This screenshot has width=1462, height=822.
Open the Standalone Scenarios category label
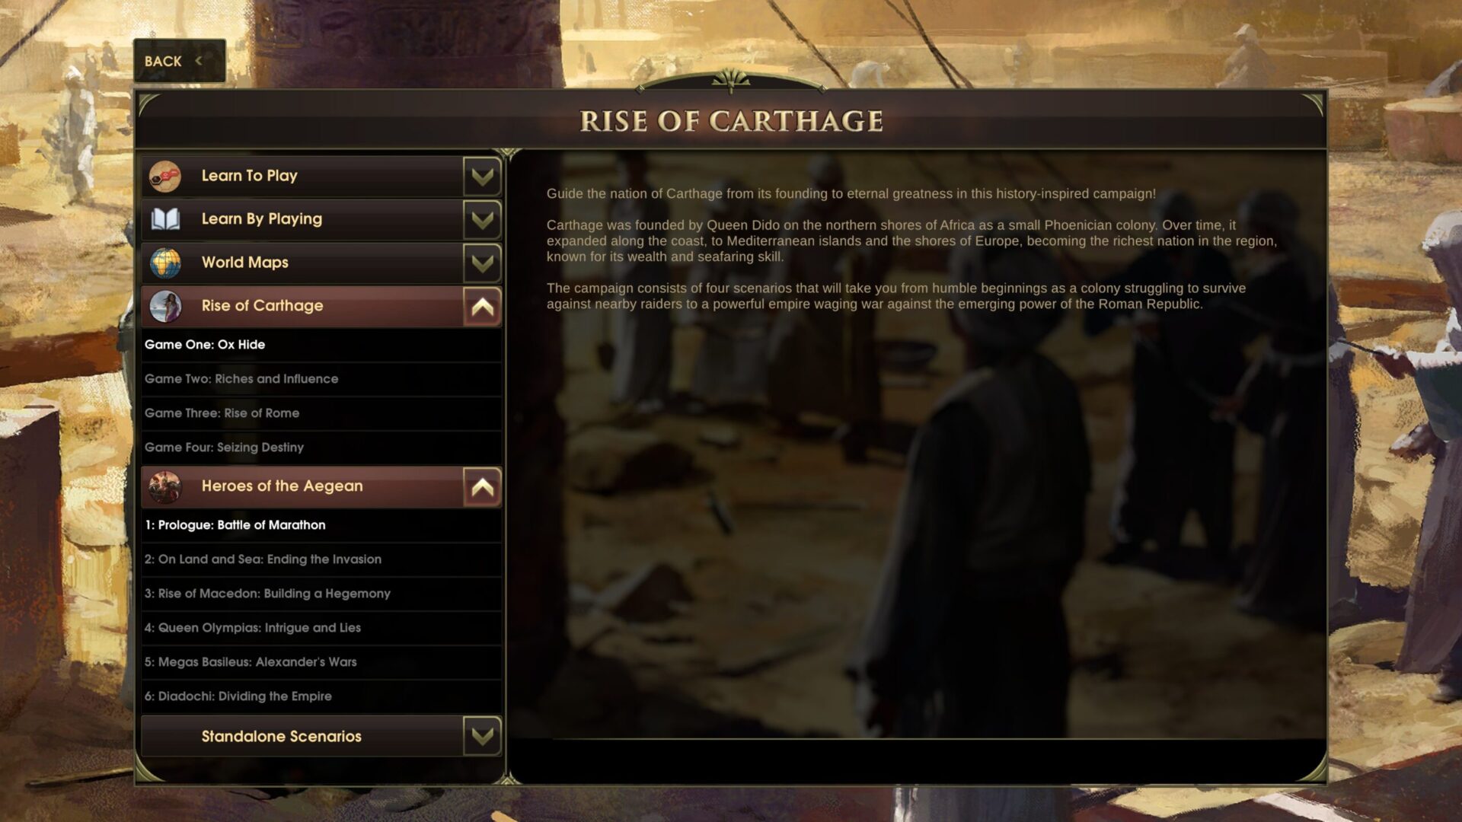[281, 737]
